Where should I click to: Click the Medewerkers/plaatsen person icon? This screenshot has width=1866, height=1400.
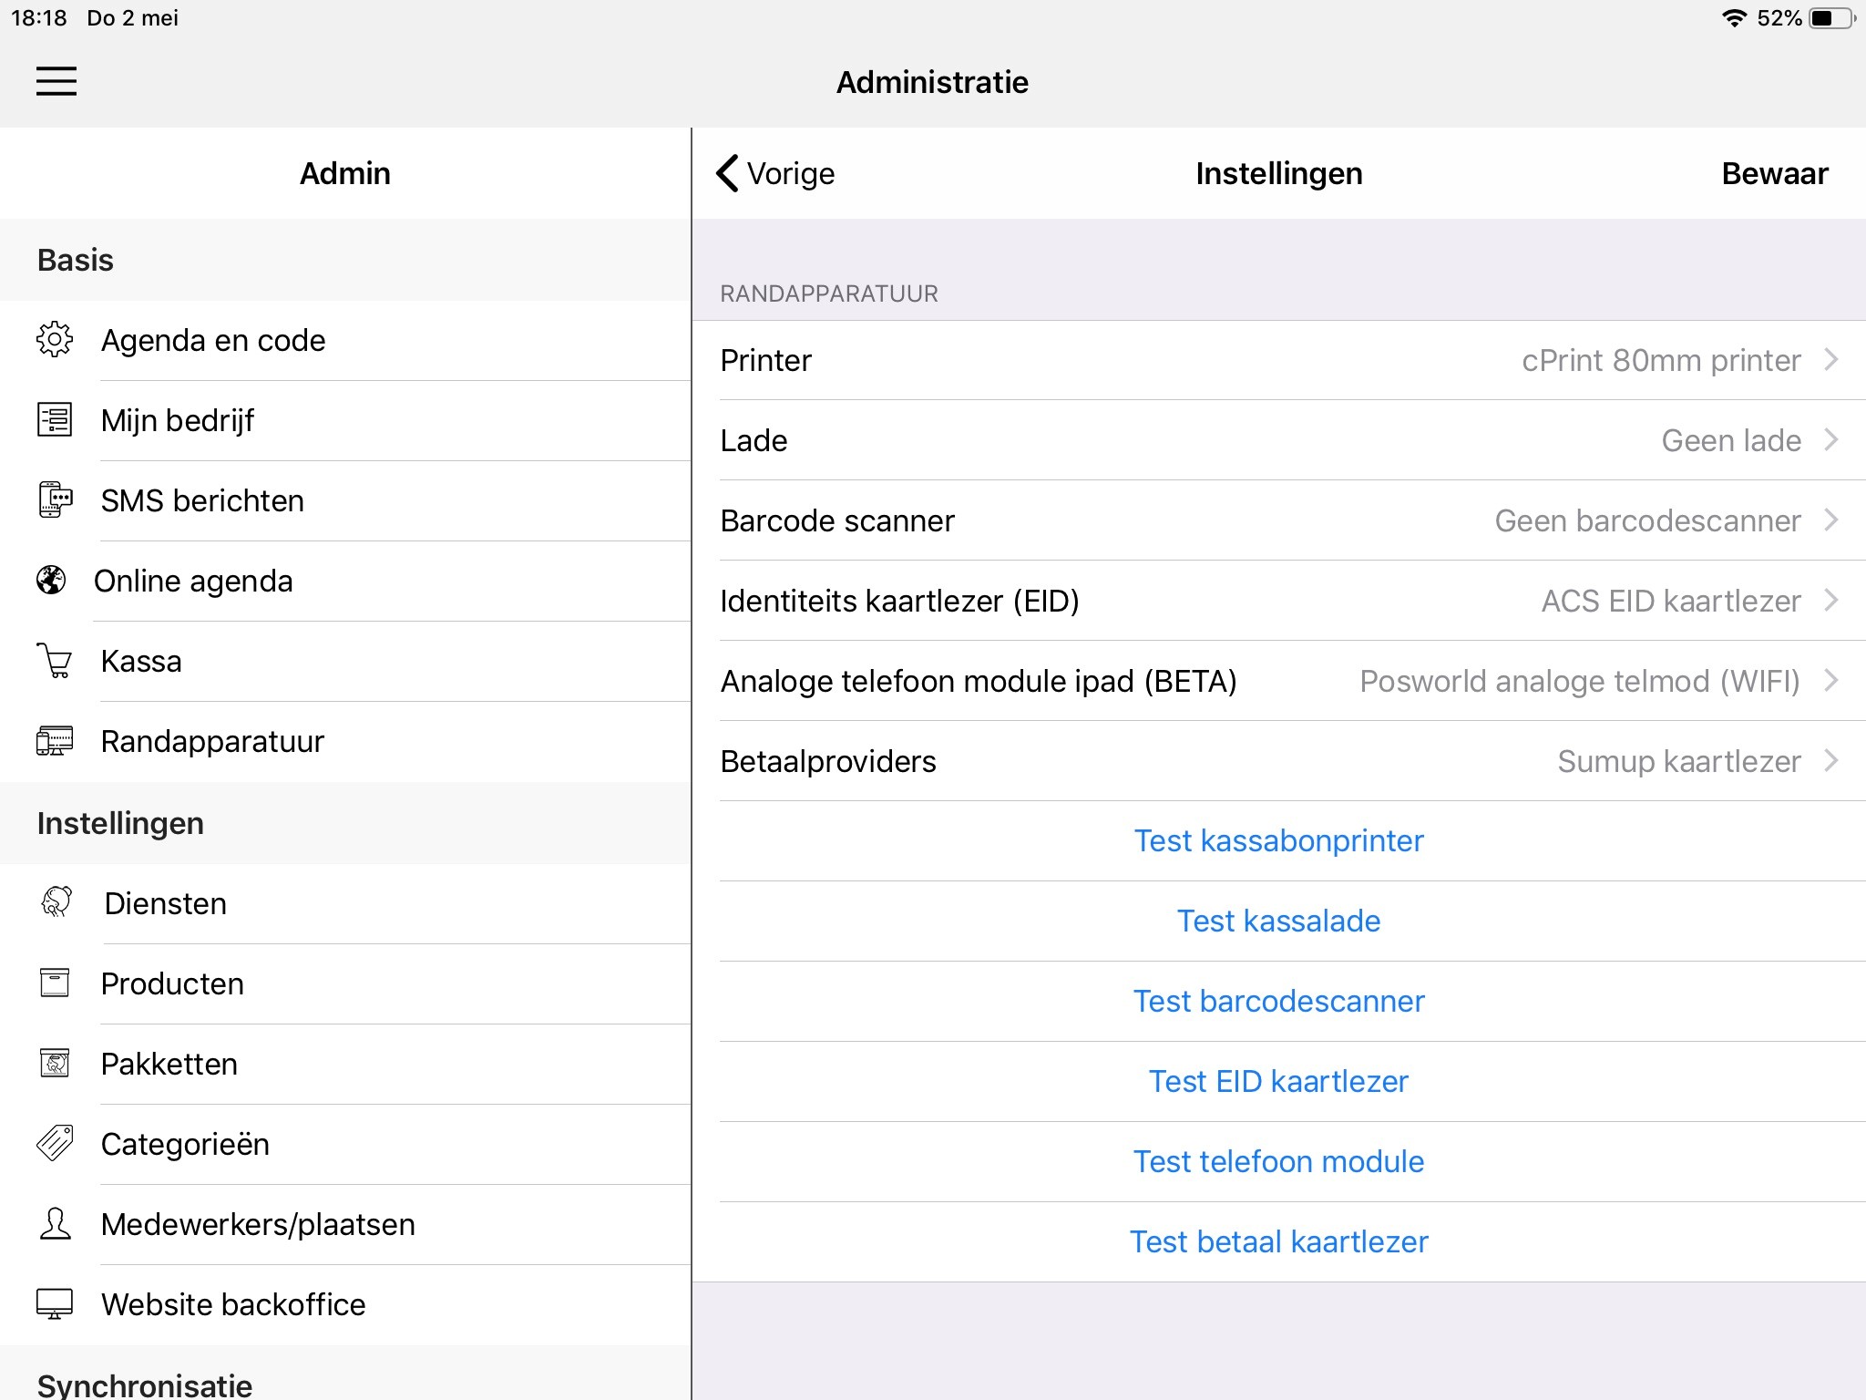(55, 1224)
